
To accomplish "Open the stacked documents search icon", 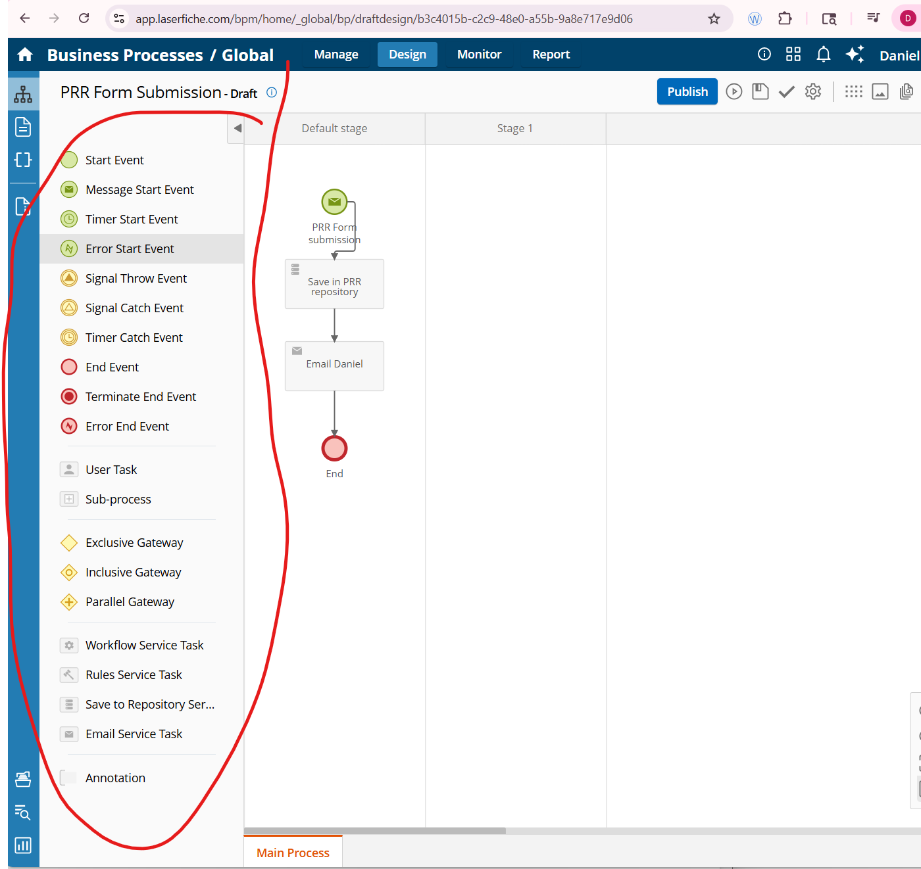I will click(x=907, y=91).
